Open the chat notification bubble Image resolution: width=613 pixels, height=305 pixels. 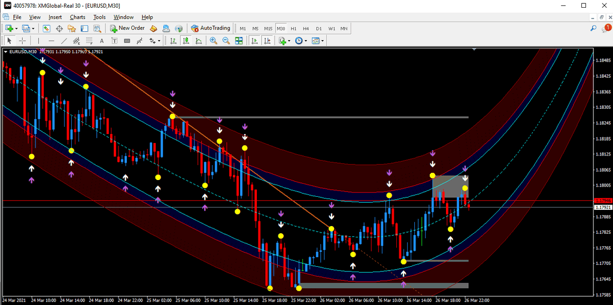point(606,28)
